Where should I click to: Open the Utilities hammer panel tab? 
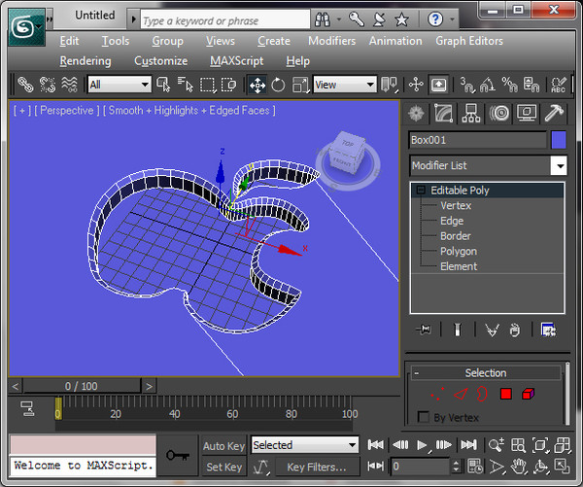pyautogui.click(x=554, y=113)
